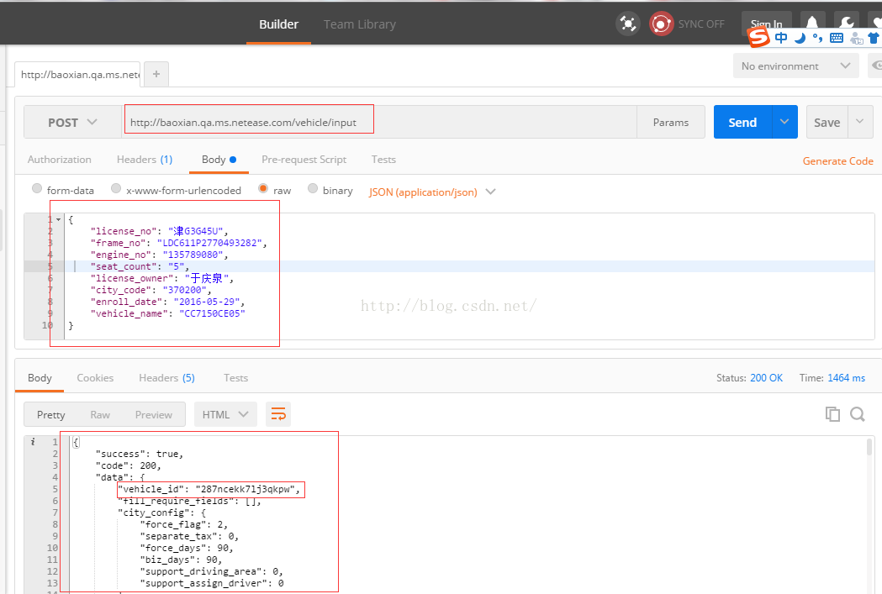Click the "force_days": 90 response line
882x594 pixels.
[x=186, y=547]
